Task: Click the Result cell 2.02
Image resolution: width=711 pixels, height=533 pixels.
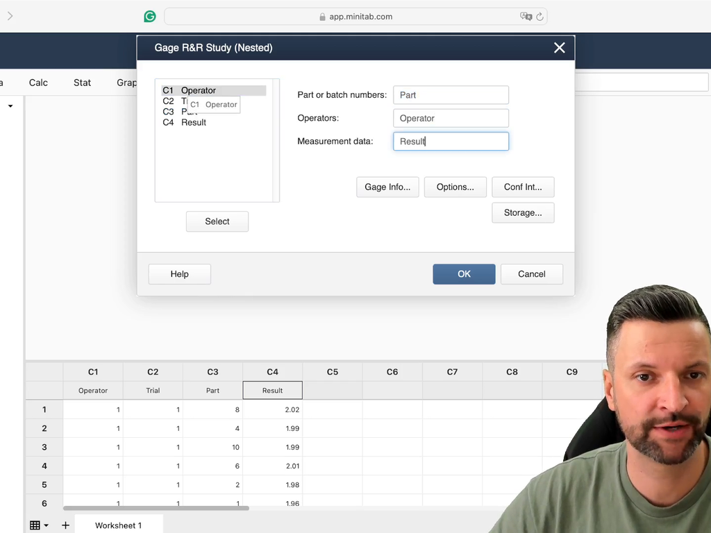Action: 272,409
